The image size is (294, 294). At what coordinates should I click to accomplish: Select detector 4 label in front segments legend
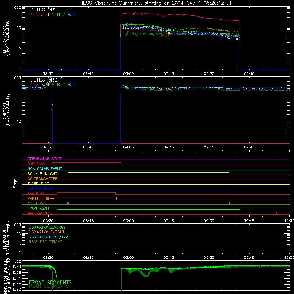(x=48, y=15)
